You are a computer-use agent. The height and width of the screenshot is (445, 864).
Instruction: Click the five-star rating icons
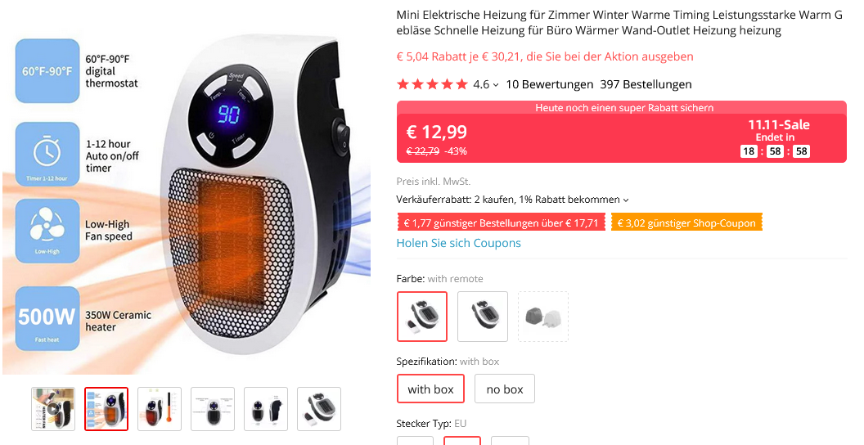[x=432, y=84]
